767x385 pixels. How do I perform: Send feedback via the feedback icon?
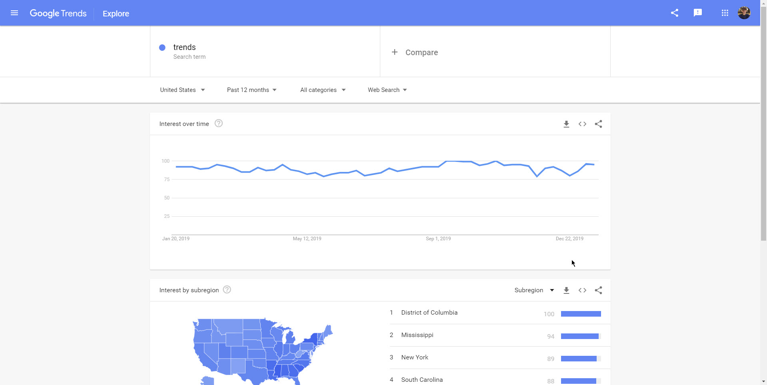point(698,13)
